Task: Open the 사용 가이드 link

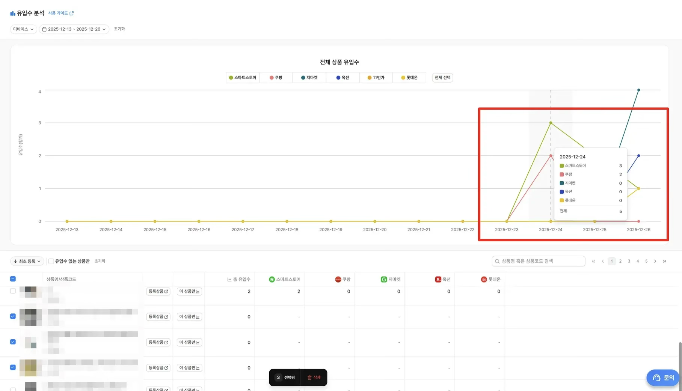Action: [x=61, y=13]
